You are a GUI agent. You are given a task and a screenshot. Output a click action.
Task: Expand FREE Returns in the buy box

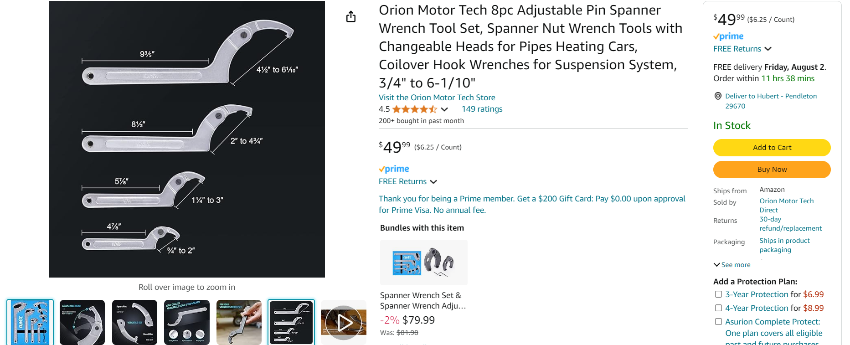(x=768, y=49)
